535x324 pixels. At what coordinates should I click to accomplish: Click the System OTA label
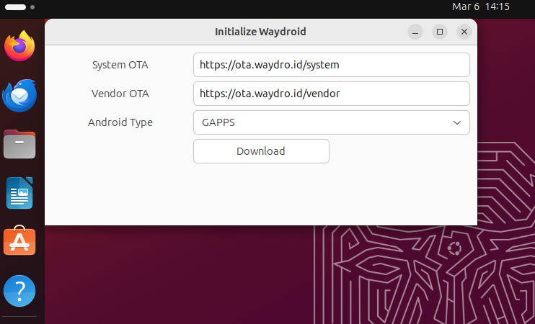point(120,65)
